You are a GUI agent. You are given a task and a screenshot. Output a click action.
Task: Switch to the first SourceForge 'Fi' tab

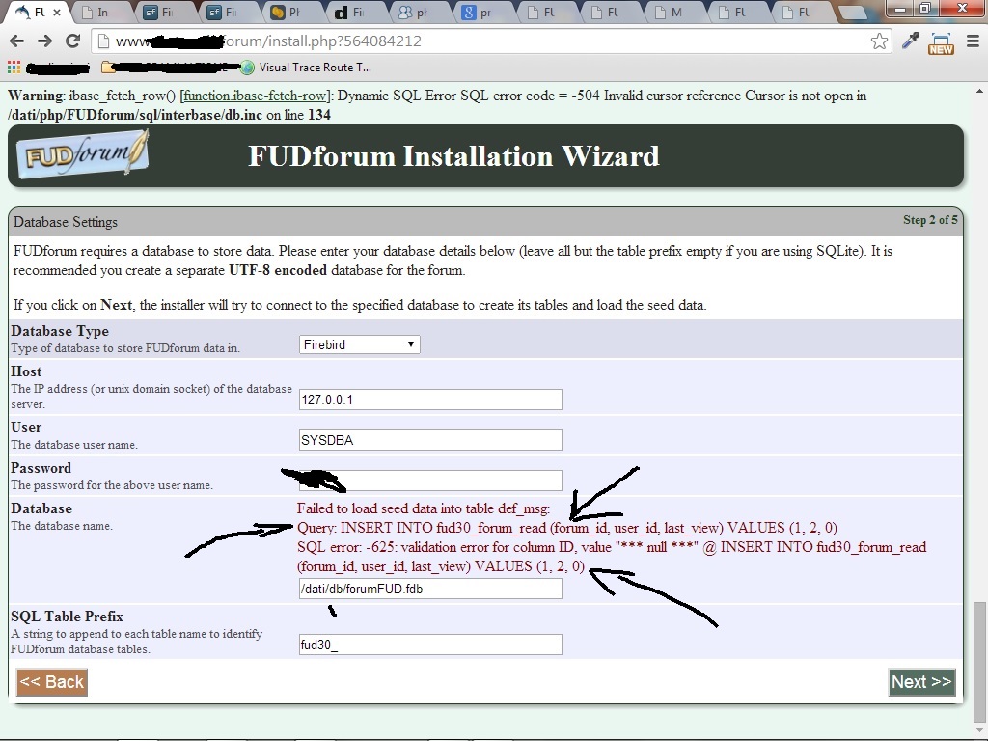165,12
